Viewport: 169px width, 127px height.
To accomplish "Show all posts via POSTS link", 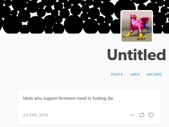I will click(x=117, y=75).
